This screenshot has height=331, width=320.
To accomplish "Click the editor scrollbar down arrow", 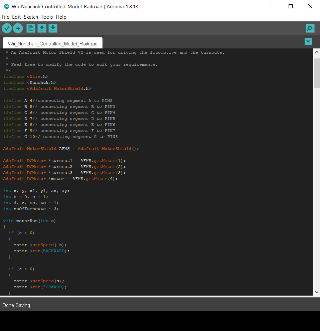I will (x=317, y=292).
